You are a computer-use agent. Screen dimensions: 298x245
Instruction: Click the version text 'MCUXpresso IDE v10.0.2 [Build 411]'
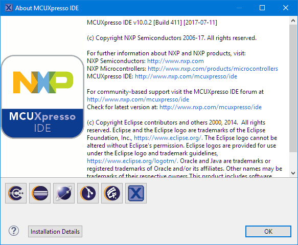[x=134, y=23]
